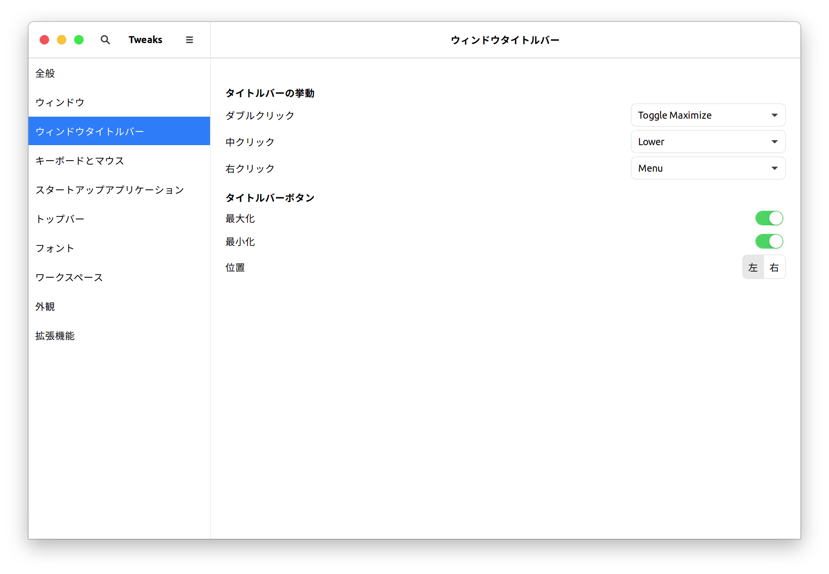
Task: Open ワークスペース settings page
Action: (x=119, y=277)
